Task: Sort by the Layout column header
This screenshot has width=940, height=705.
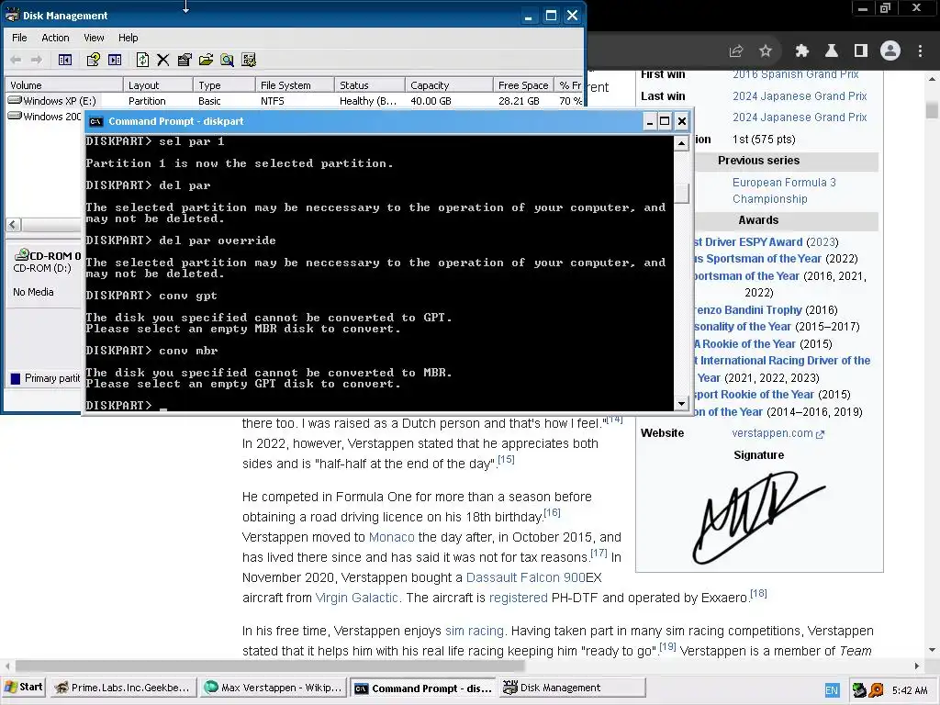Action: pyautogui.click(x=158, y=85)
